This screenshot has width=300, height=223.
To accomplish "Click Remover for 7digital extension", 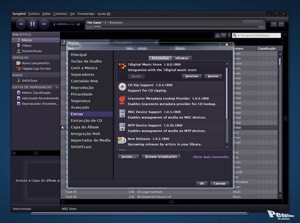I will tap(213, 76).
